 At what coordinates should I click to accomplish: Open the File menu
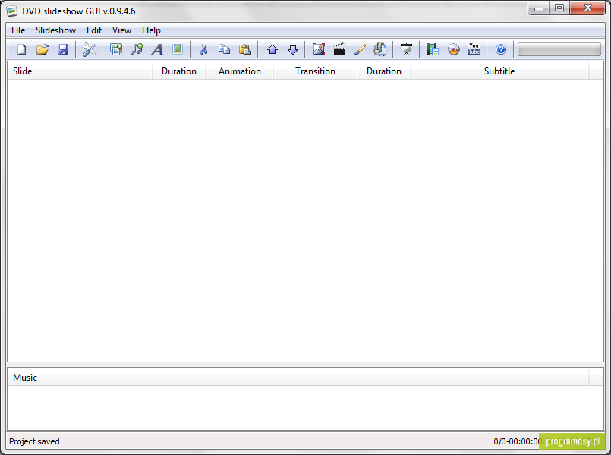18,30
